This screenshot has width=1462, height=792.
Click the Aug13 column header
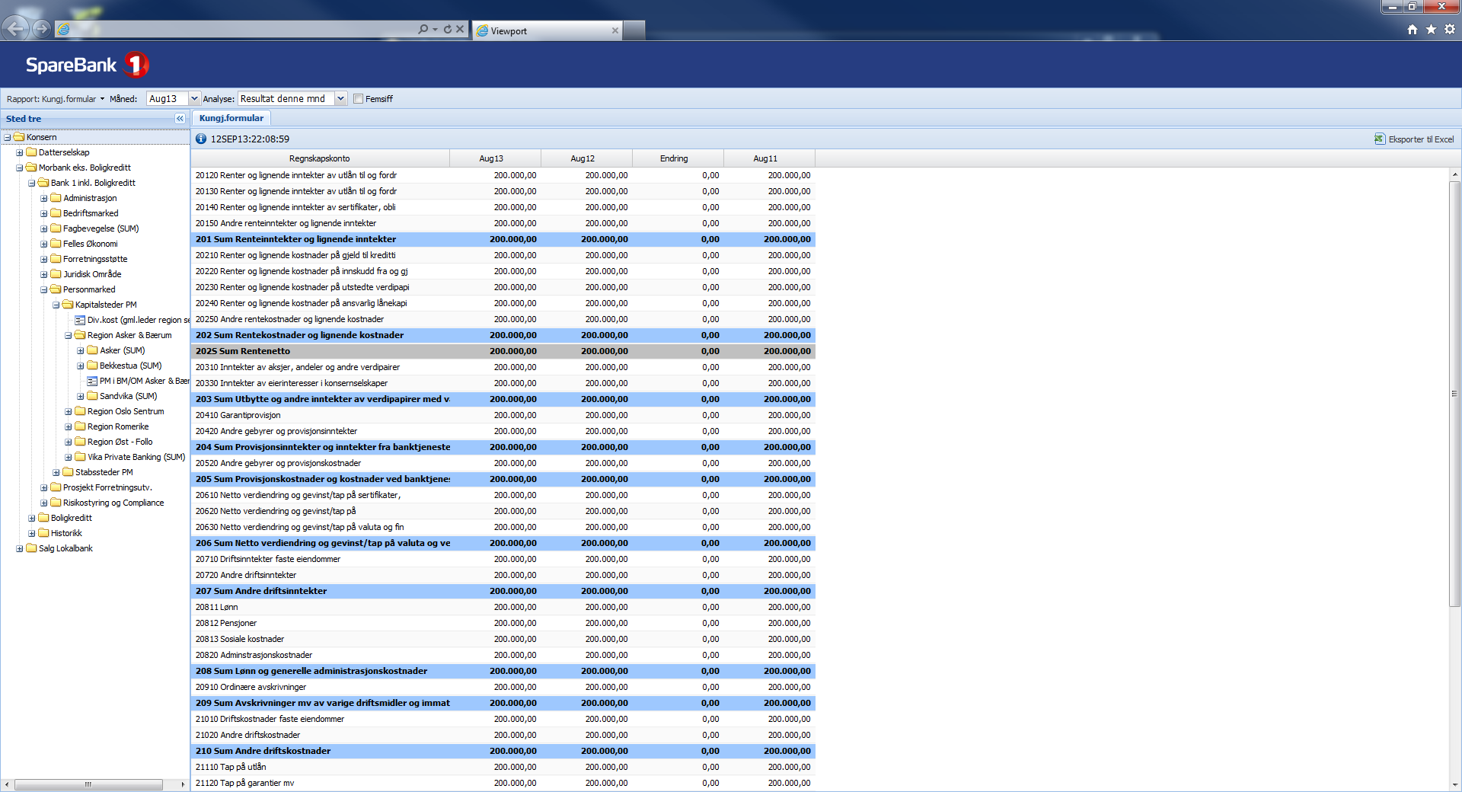495,158
